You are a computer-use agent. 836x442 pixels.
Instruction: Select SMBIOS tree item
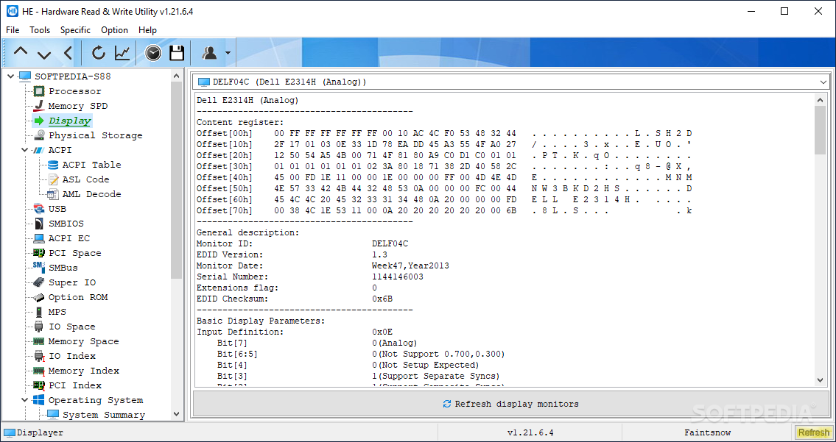click(x=66, y=224)
